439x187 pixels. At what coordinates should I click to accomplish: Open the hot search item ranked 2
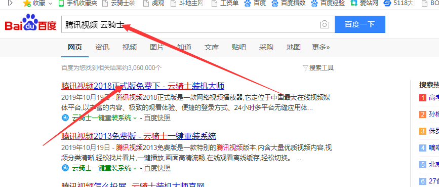tap(429, 115)
